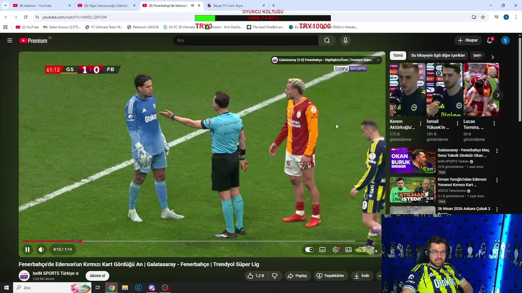Open the beIN SPORTS Türkiye channel name link
Viewport: 522px width, 293px height.
click(53, 273)
